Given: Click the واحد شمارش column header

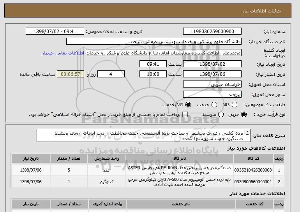Looking at the screenshot, I should click(x=107, y=159).
